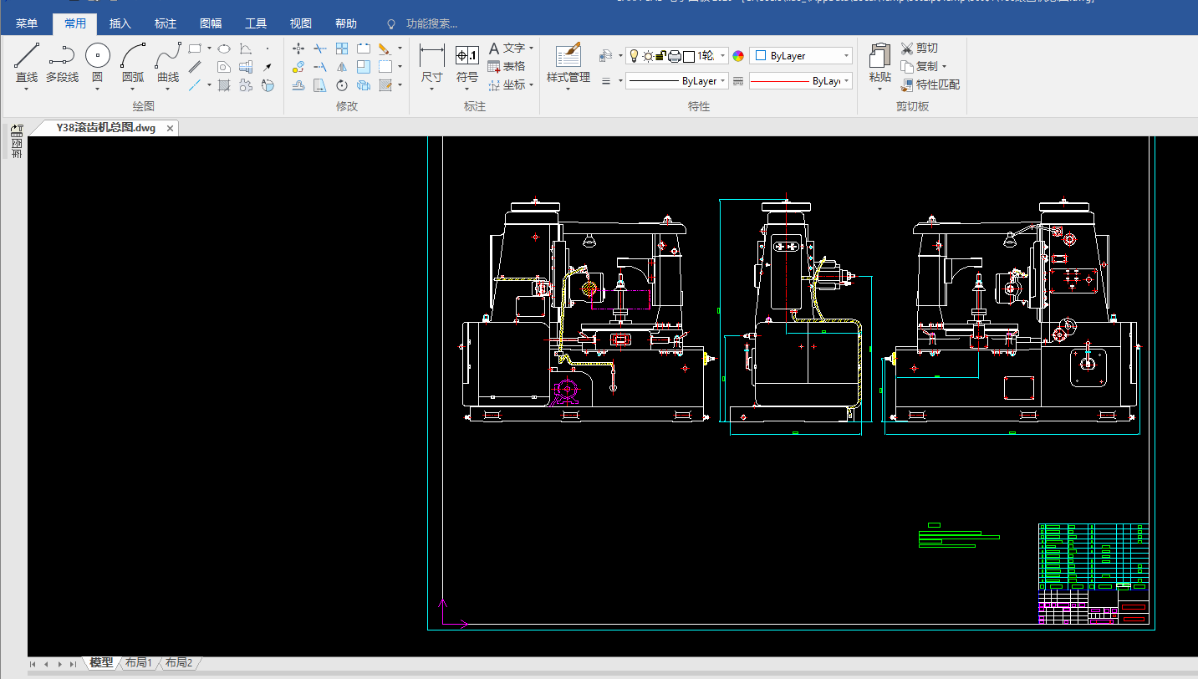Expand the 文字 text dropdown
This screenshot has width=1198, height=679.
click(531, 48)
